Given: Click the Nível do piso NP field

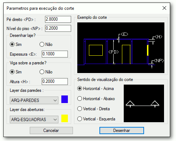Looking at the screenshot, I should pyautogui.click(x=58, y=29).
